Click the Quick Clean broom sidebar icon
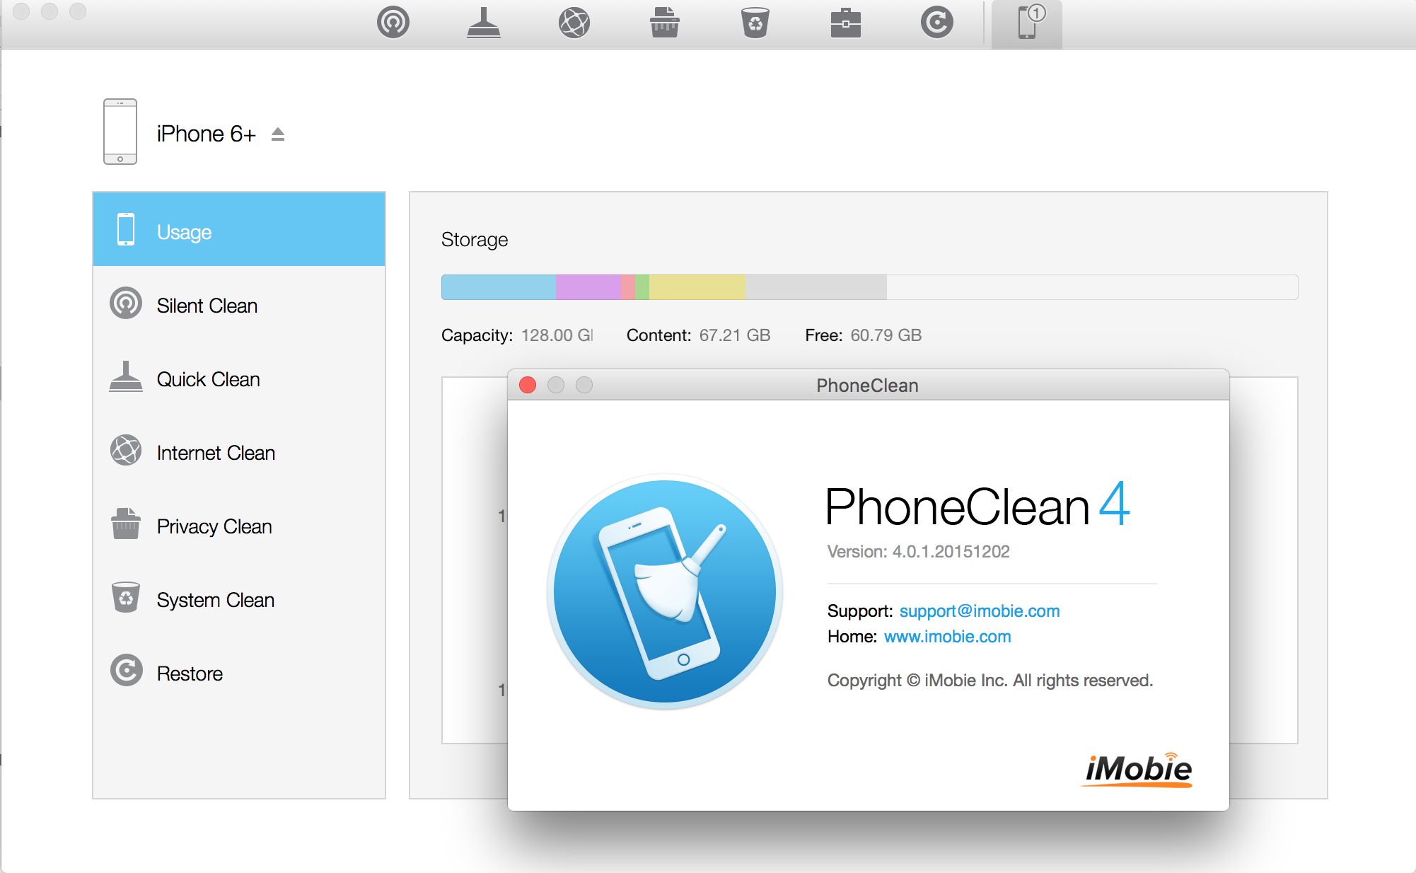Image resolution: width=1416 pixels, height=873 pixels. click(126, 376)
